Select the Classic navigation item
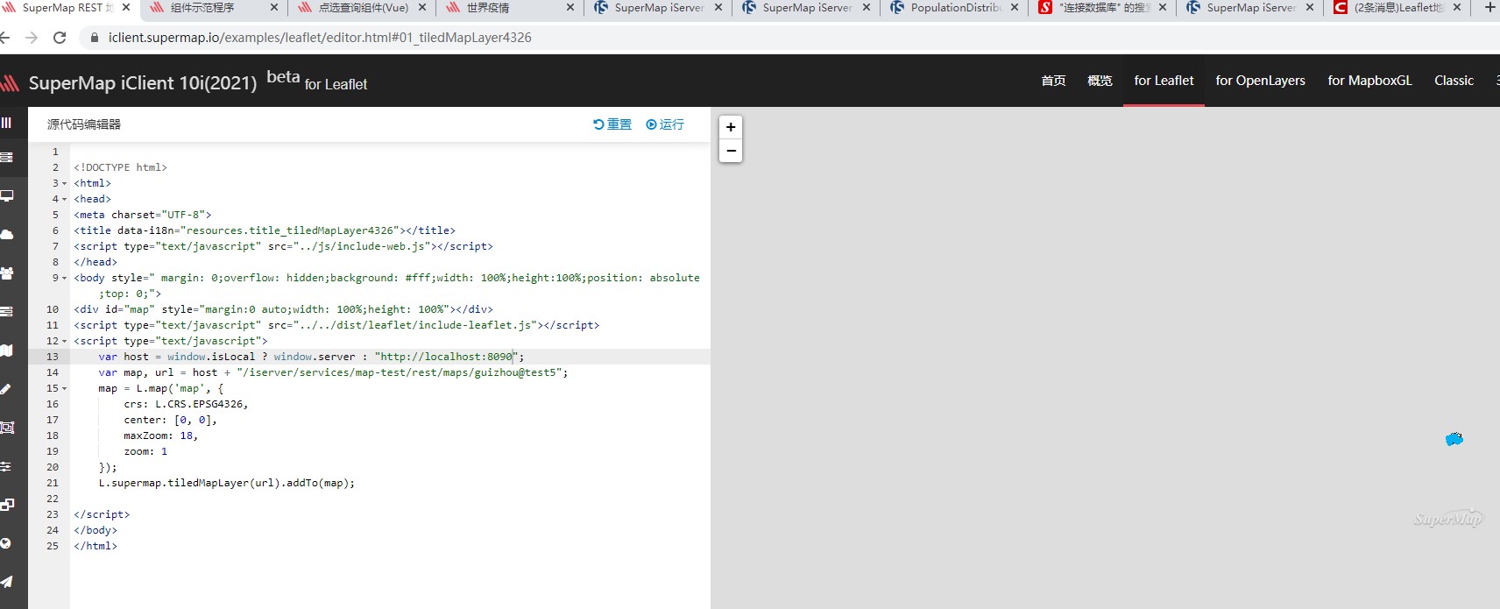This screenshot has height=609, width=1500. point(1454,81)
